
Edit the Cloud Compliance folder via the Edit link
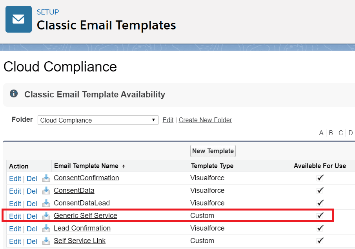(168, 120)
